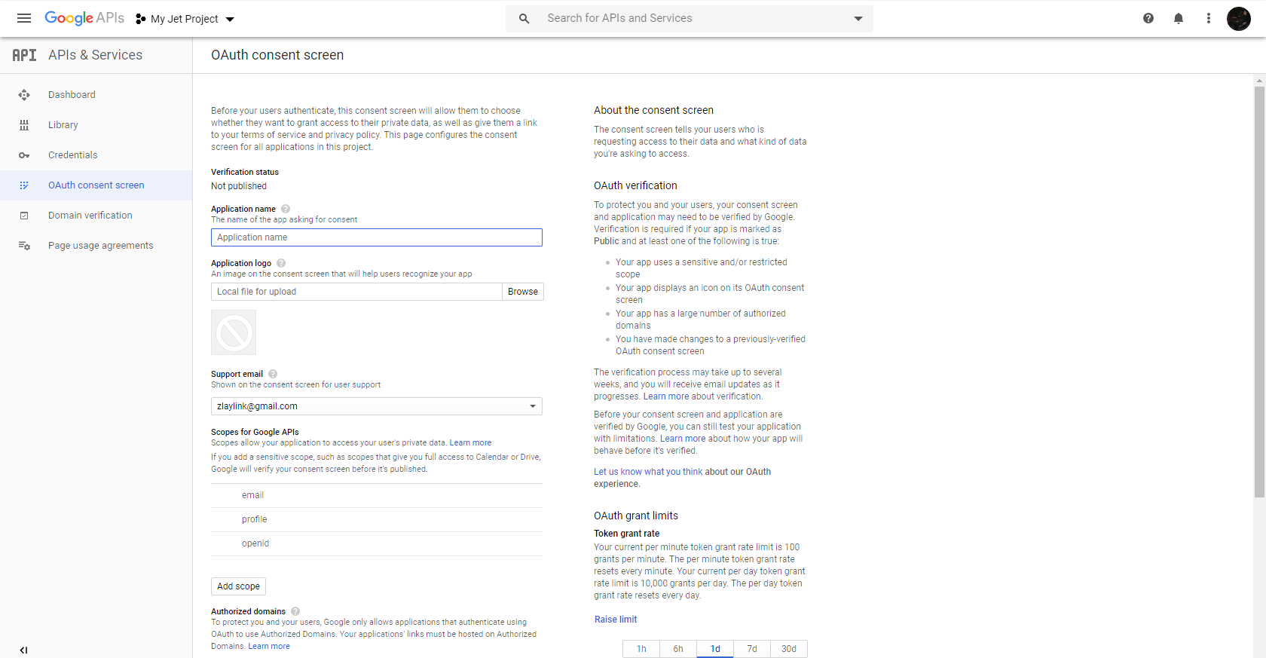Click the Dashboard icon in sidebar
1266x658 pixels.
[24, 95]
